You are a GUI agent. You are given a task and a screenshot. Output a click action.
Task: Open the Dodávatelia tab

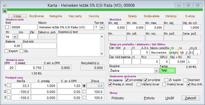pyautogui.click(x=152, y=16)
